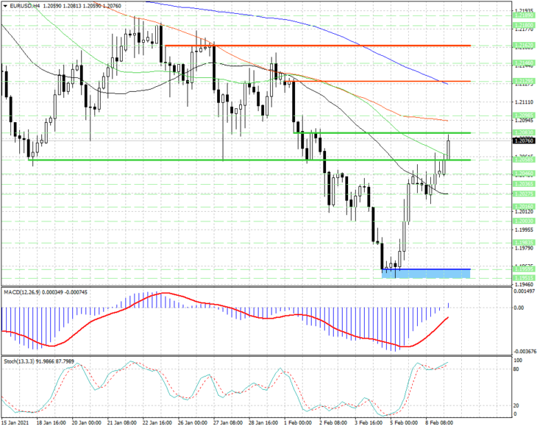Select the MACD(12,26,9) indicator label
Viewport: 537px width, 429px height.
tap(22, 292)
